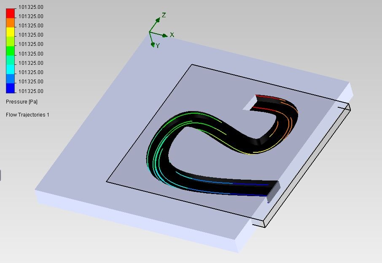The width and height of the screenshot is (382, 263).
Task: Click the yellow swatch in pressure legend
Action: click(x=10, y=32)
